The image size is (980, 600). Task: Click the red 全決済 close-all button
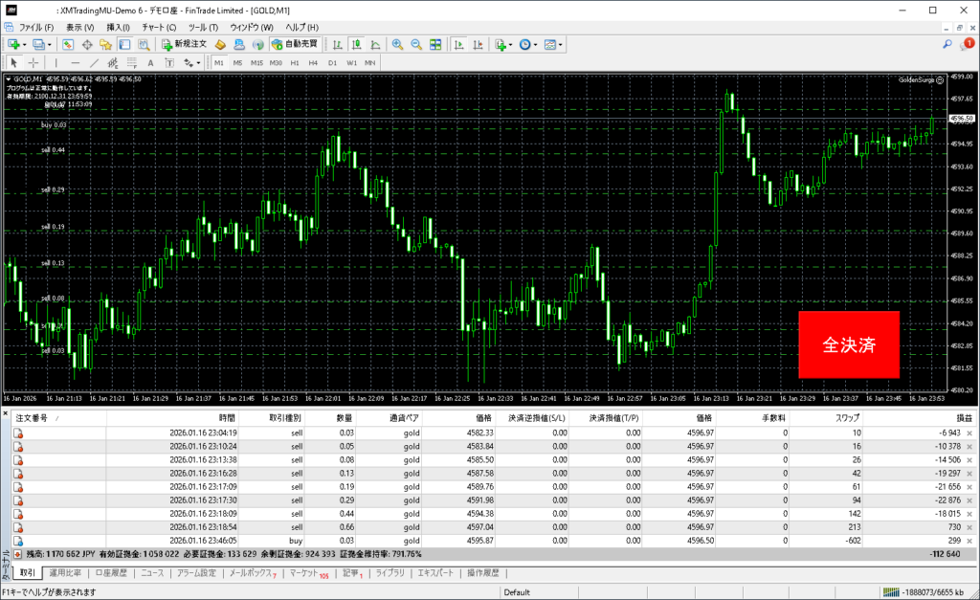(x=848, y=344)
